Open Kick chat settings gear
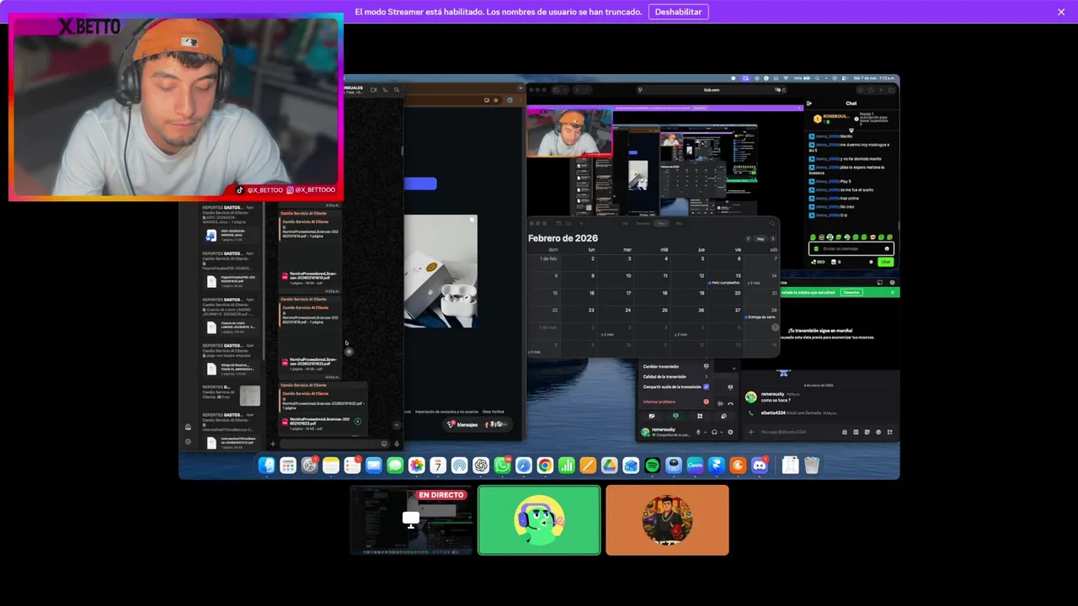The width and height of the screenshot is (1078, 606). click(x=871, y=262)
